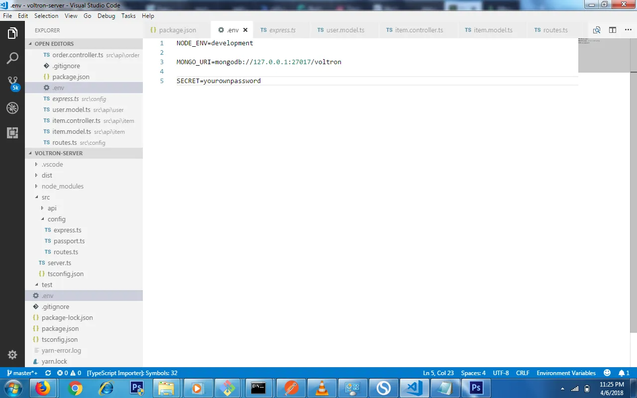Open notifications bell in status bar
This screenshot has width=637, height=398.
click(624, 373)
